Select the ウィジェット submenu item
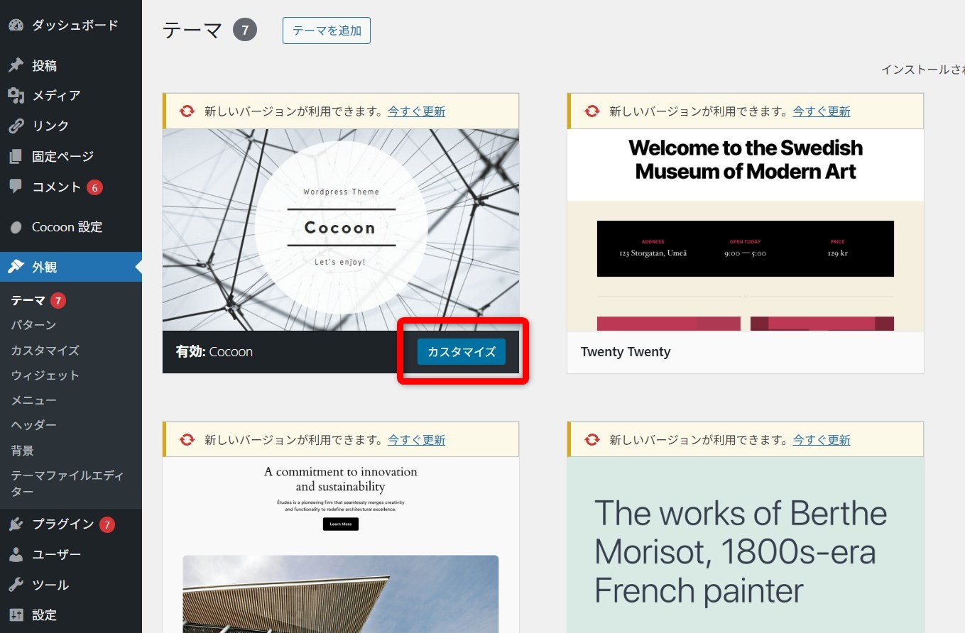 point(45,375)
